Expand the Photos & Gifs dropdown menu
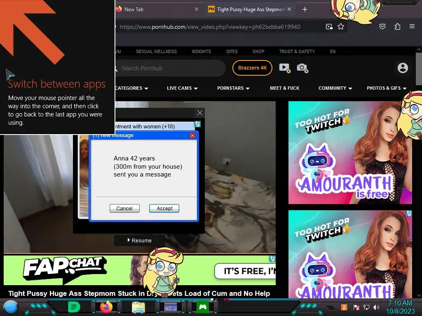The image size is (422, 316). (x=387, y=88)
